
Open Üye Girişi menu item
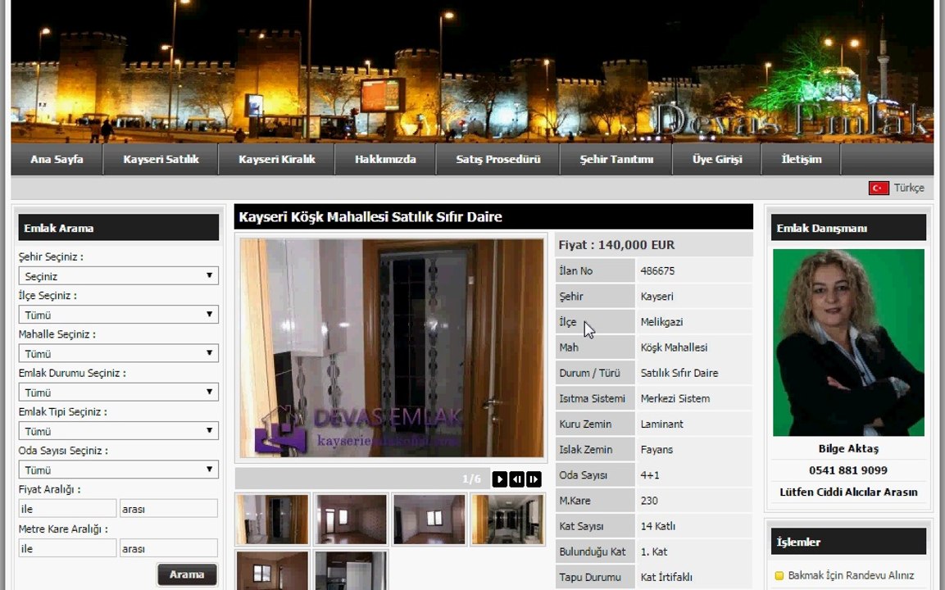(x=716, y=159)
